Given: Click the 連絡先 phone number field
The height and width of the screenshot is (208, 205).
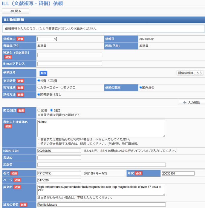Looking at the screenshot, I should [70, 55].
